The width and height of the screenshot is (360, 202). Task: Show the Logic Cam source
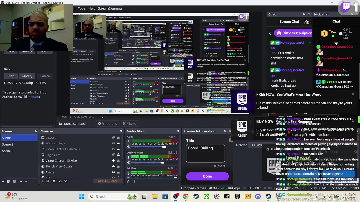tap(113, 155)
